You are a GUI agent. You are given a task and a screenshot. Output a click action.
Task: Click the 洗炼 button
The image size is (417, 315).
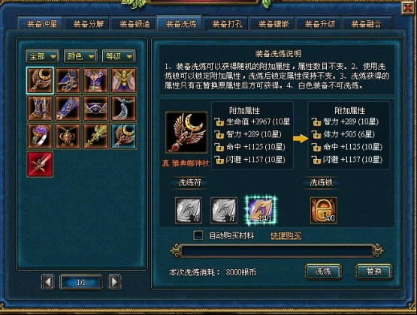tap(323, 271)
